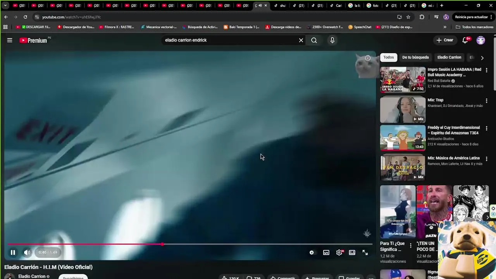The image size is (496, 279).
Task: Select the 'De tu búsqueda' chip
Action: point(415,57)
